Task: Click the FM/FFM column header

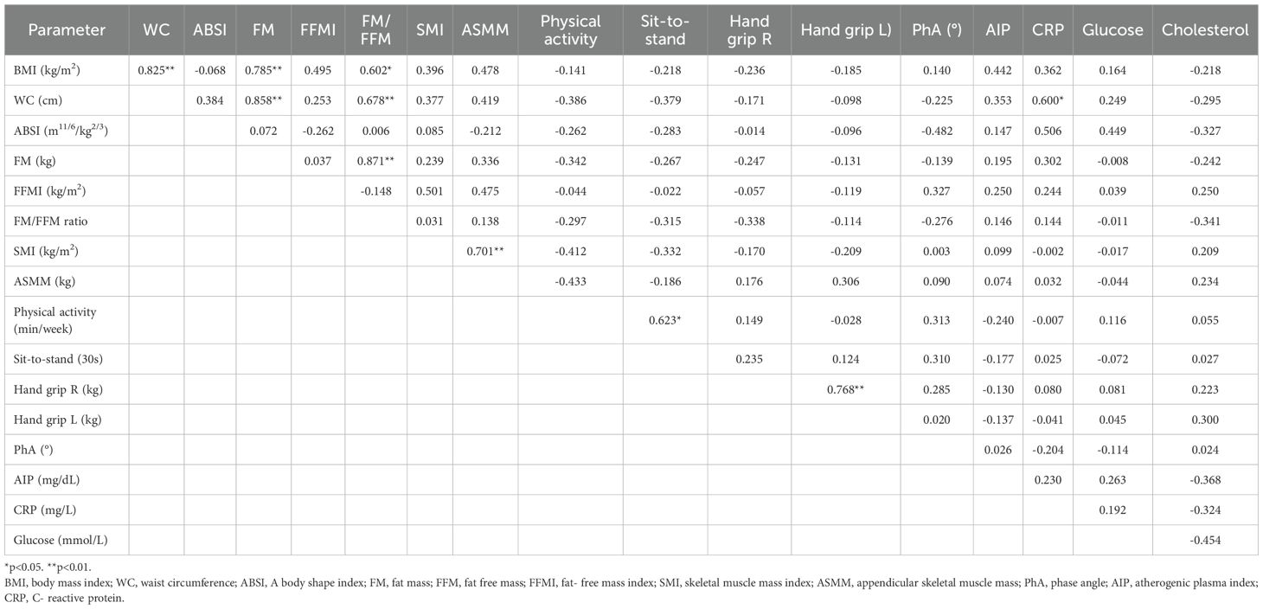Action: pos(371,29)
